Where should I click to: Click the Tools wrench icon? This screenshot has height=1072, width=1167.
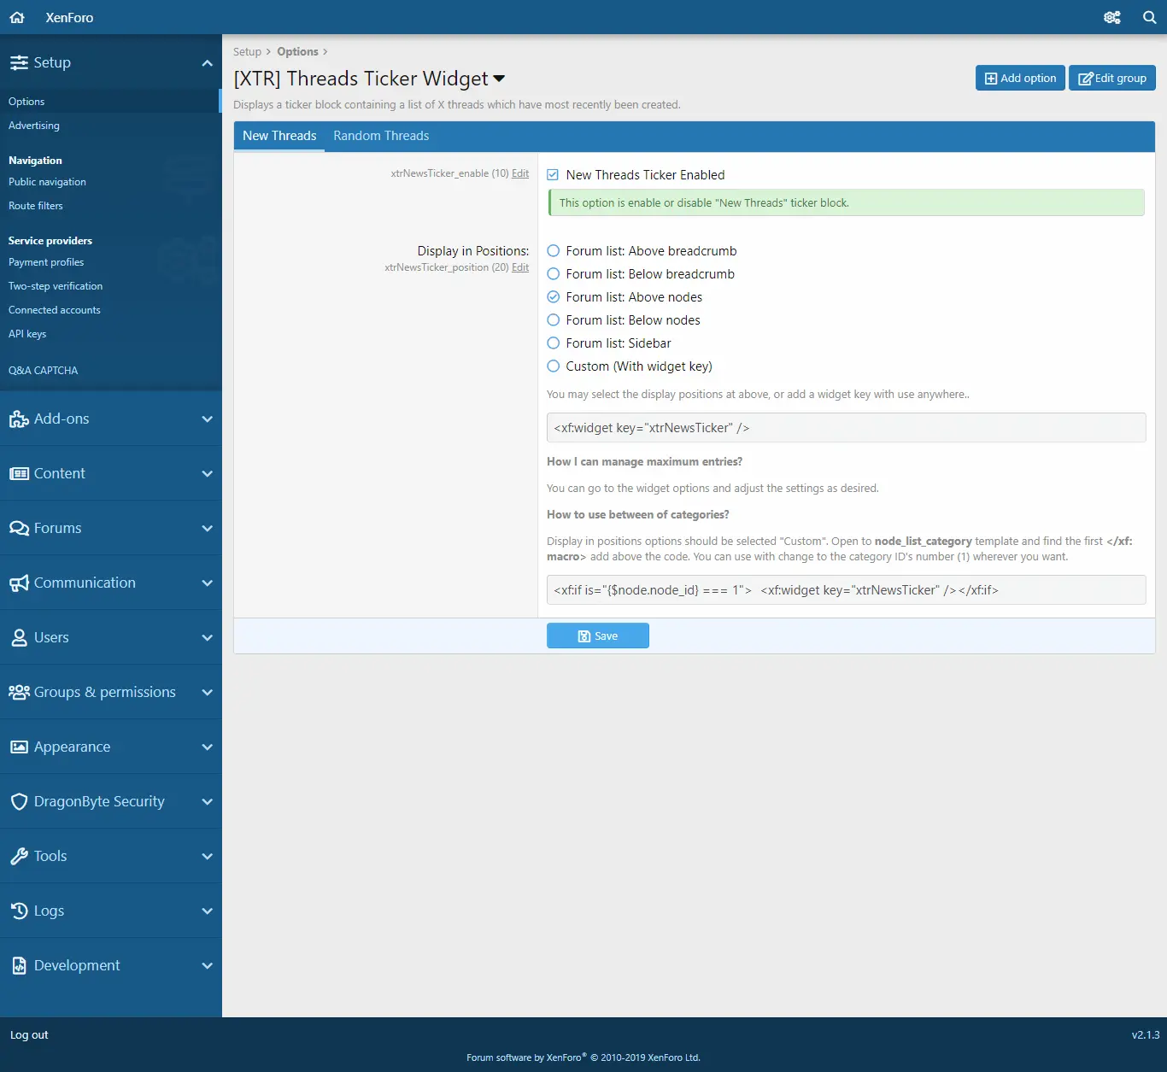coord(19,856)
